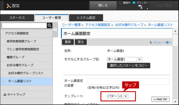Screen dimensions: 179x105
Task: Toggle the 通信中 indicator
Action: [121, 3]
